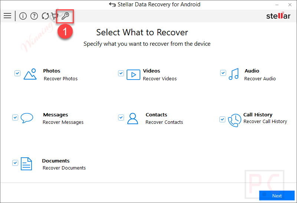Click the Recover Call History text
This screenshot has width=297, height=203.
[265, 122]
